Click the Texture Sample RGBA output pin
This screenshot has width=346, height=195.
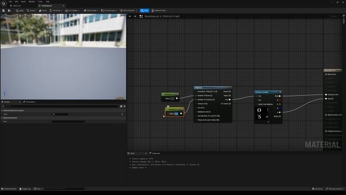[x=280, y=116]
